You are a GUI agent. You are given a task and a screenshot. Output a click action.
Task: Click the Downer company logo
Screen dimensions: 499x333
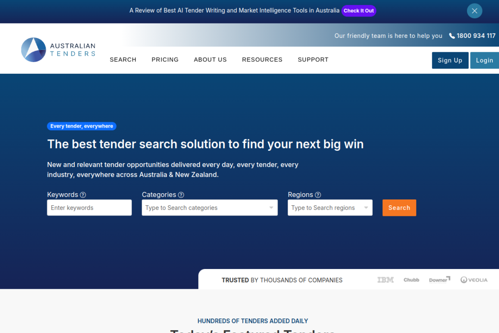[x=439, y=280]
